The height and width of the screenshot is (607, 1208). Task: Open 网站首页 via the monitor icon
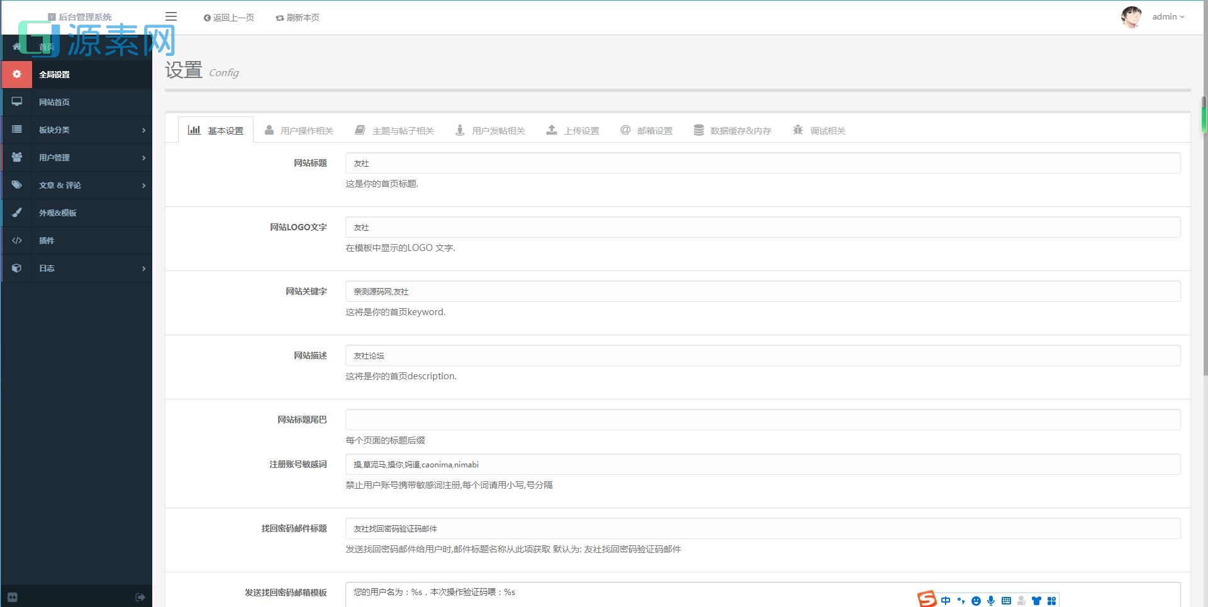tap(17, 101)
